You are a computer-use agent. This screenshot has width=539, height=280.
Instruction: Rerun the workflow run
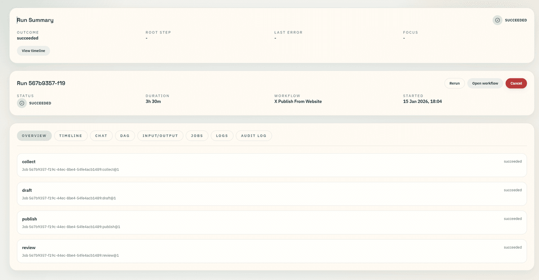coord(455,83)
